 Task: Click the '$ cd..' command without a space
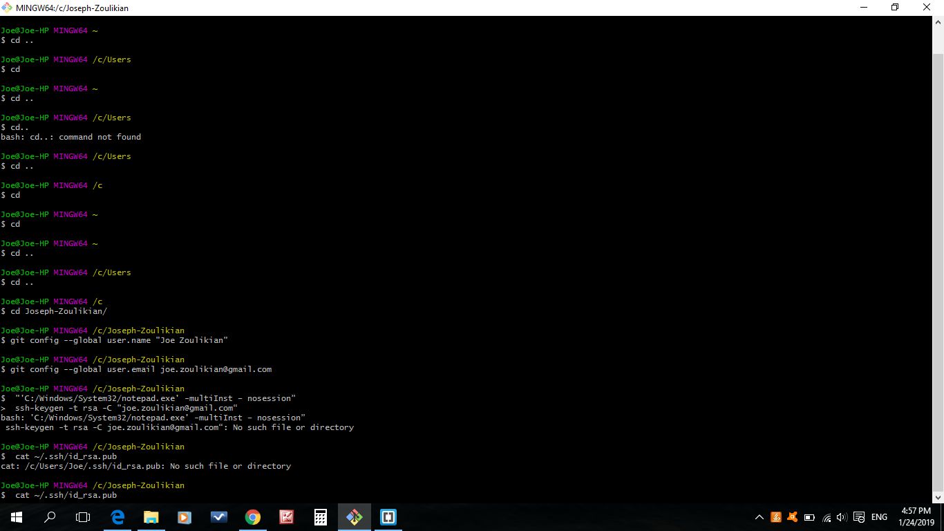point(15,127)
